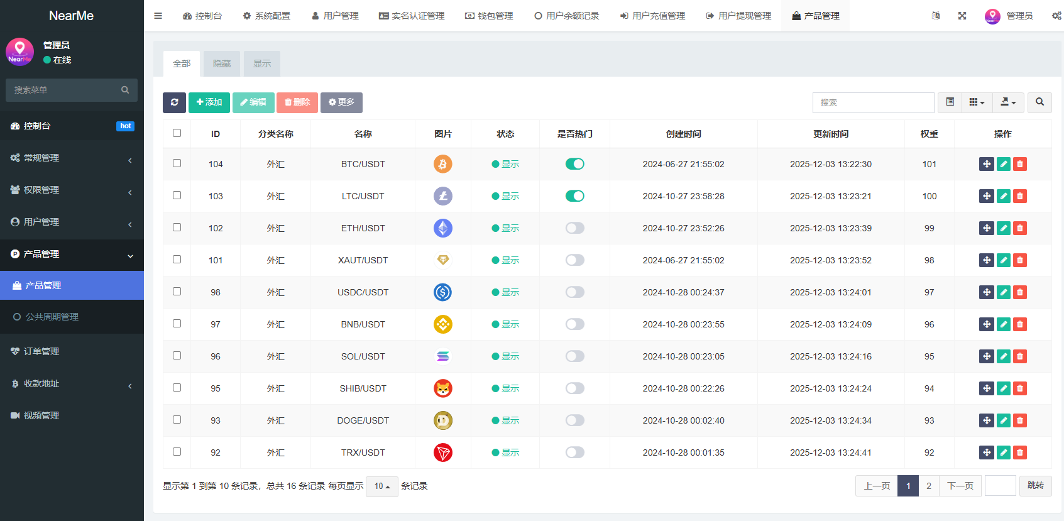The image size is (1064, 521).
Task: Click the refresh icon button in toolbar
Action: [174, 102]
